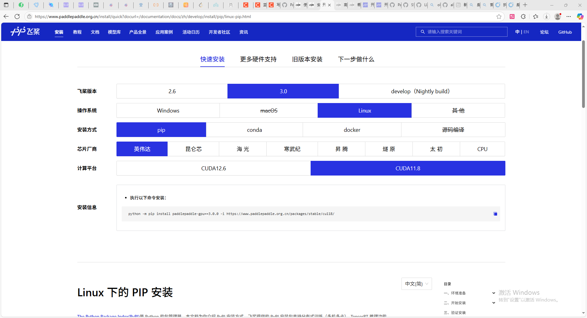Screen dimensions: 587x318
Task: Click the browser back arrow
Action: click(6, 17)
